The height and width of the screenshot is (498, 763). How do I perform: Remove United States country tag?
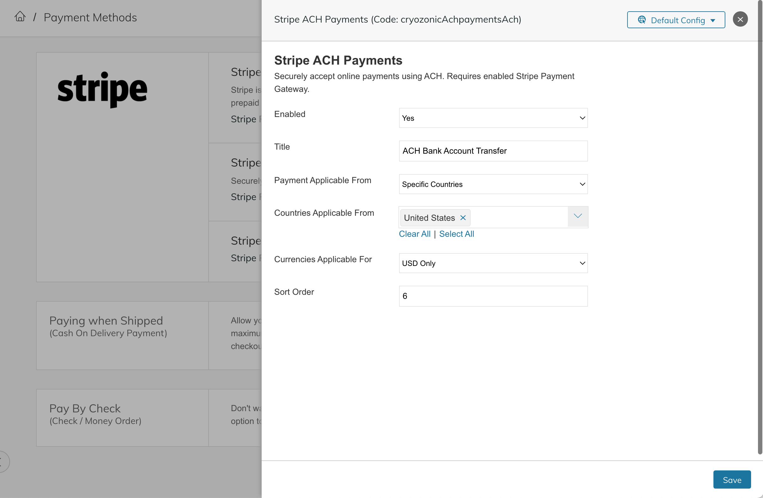click(x=463, y=218)
